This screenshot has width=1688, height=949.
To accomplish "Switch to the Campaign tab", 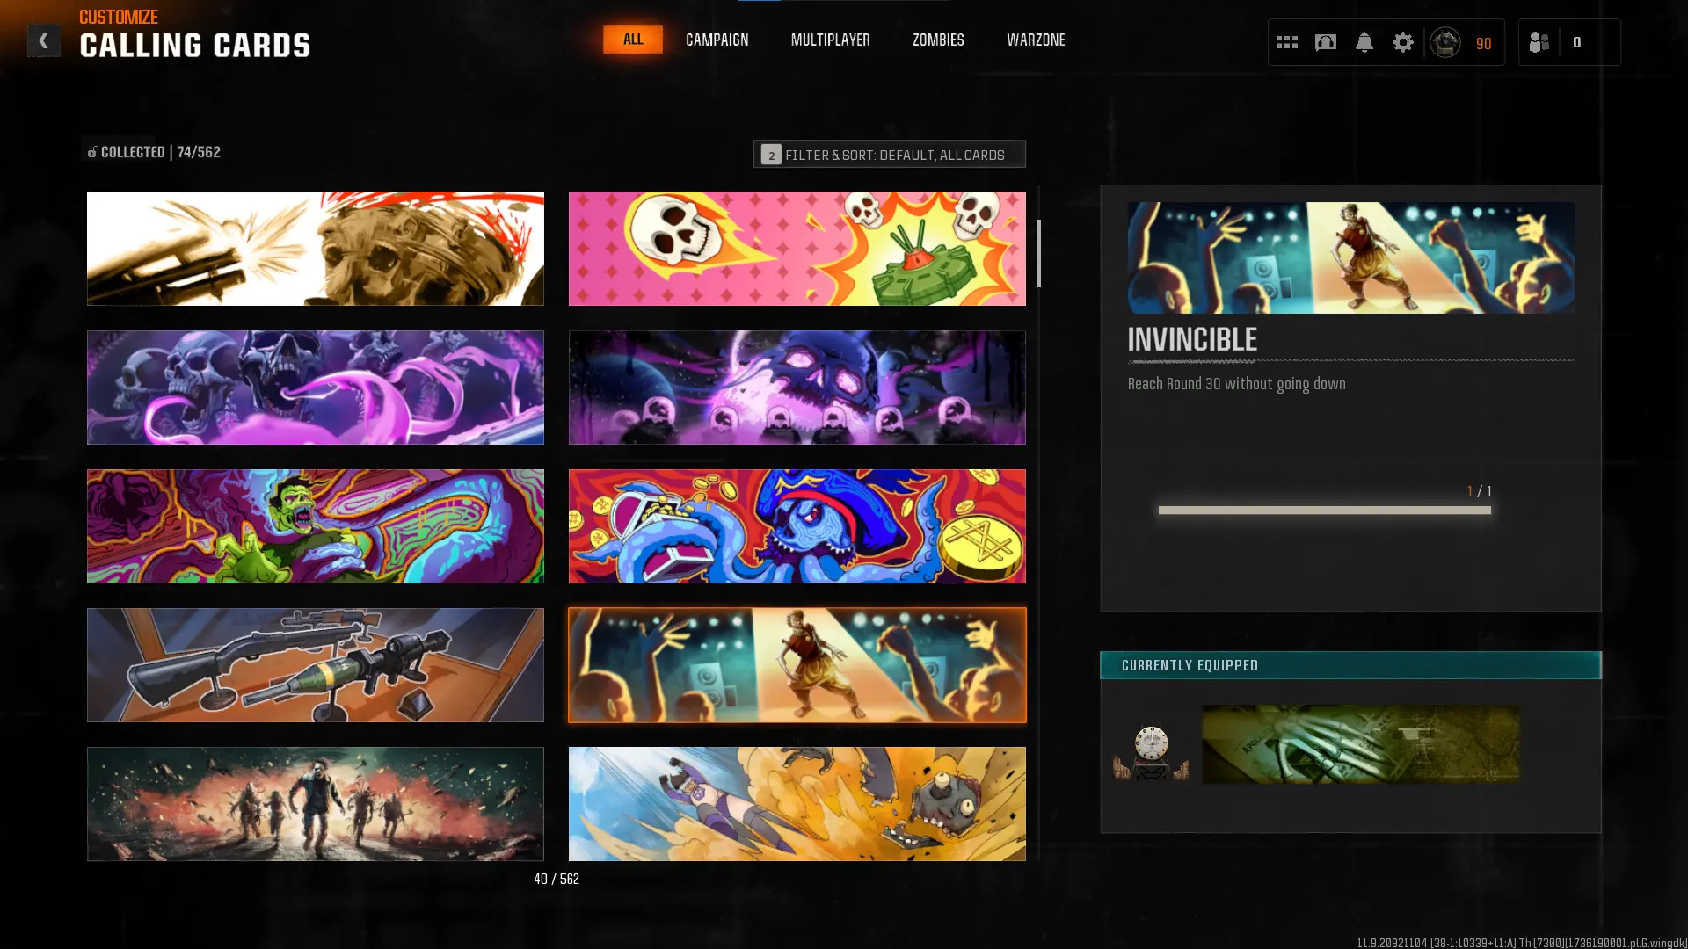I will click(717, 40).
